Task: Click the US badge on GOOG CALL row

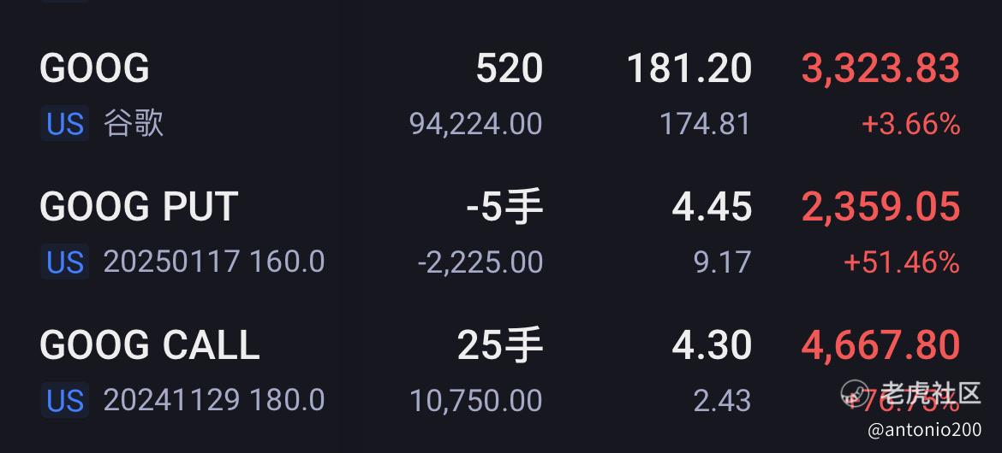Action: [65, 400]
